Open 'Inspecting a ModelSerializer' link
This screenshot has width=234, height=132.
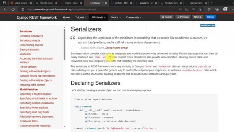35,94
